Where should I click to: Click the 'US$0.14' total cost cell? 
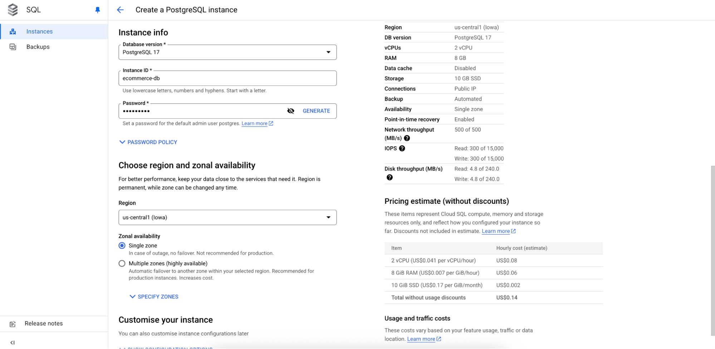(x=507, y=298)
